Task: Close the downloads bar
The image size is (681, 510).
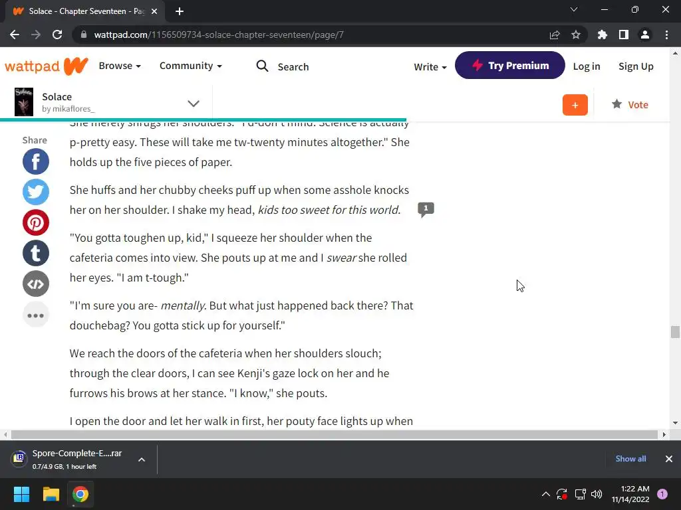Action: click(669, 459)
